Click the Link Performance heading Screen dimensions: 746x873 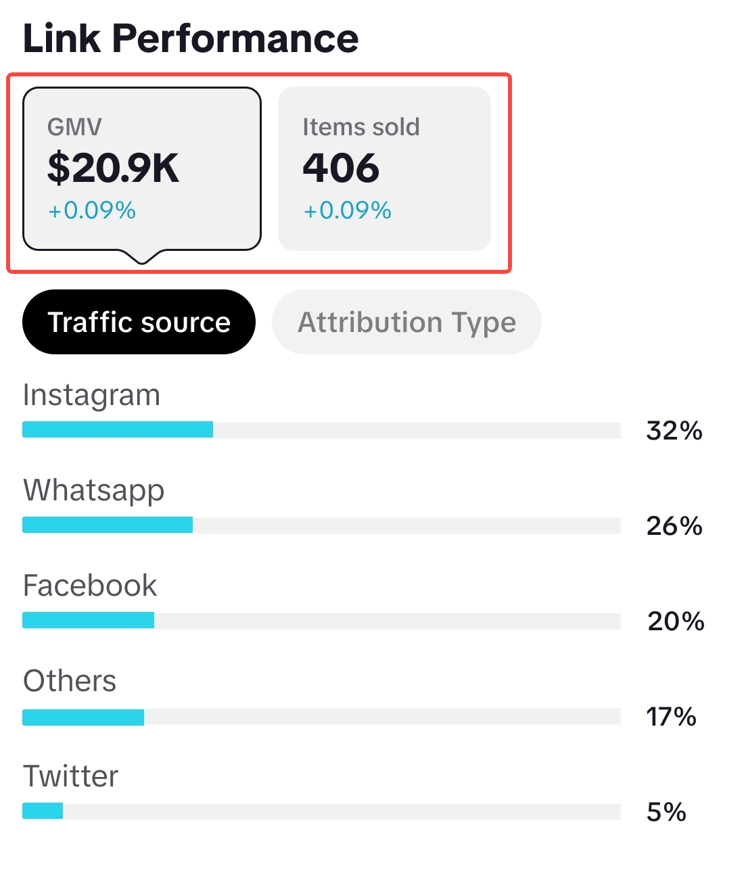tap(191, 39)
